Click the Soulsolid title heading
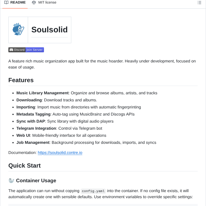Image resolution: width=206 pixels, height=206 pixels. pos(50,30)
